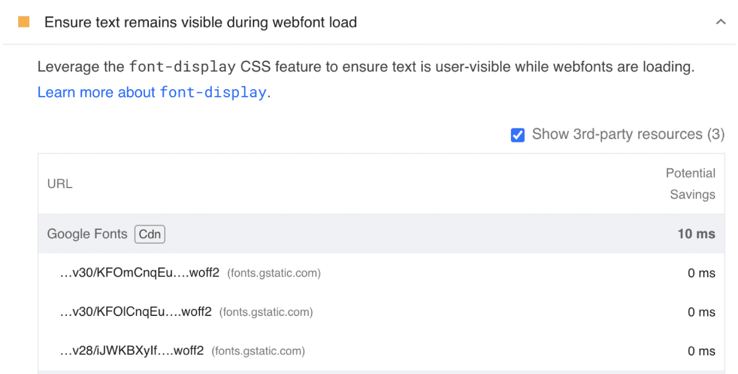Open the font-display documentation link
The height and width of the screenshot is (374, 738).
click(151, 92)
